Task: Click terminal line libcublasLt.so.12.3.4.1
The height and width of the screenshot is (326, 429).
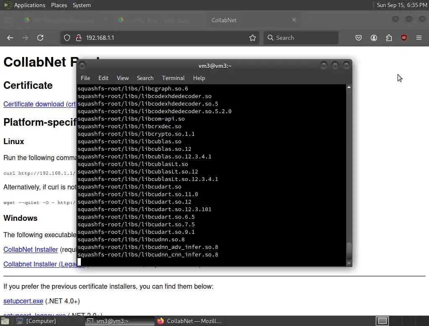Action: 148,179
